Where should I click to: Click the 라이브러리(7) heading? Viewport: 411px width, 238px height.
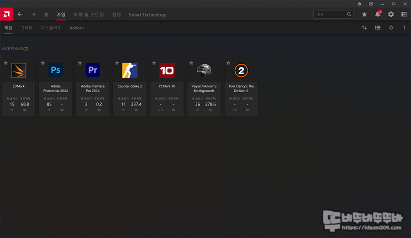[x=15, y=49]
